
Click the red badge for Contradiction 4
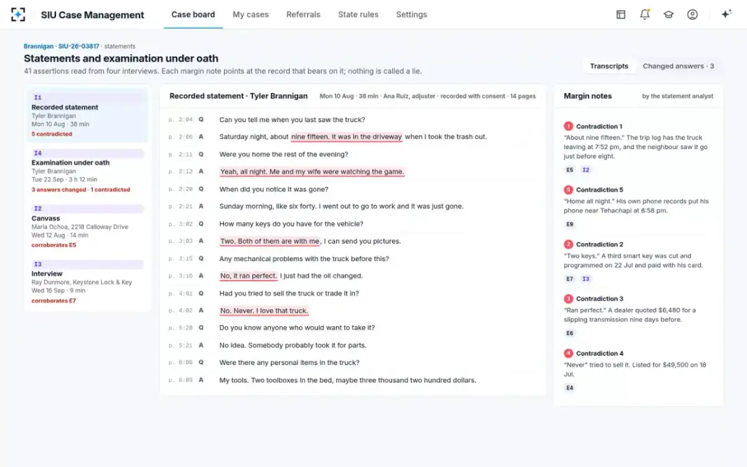[x=568, y=353]
